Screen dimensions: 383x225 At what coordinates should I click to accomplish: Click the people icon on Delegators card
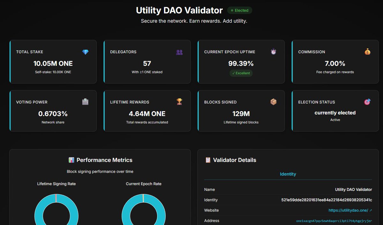(179, 52)
